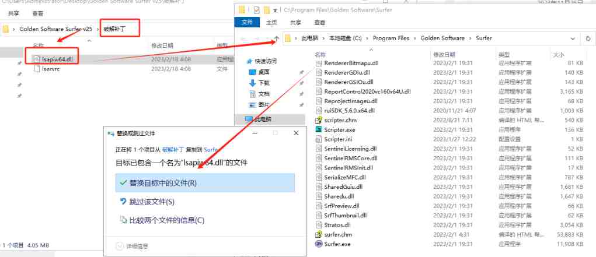Viewport: 596px width, 257px height.
Task: Click 破解补丁 breadcrumb in left window
Action: (114, 29)
